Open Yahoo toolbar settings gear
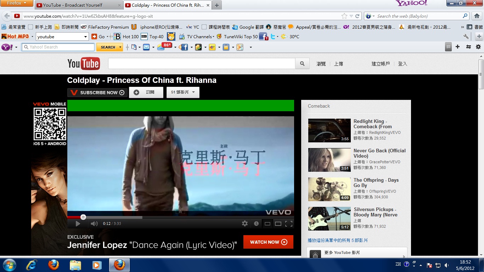Screen dimensions: 484x272 coord(478,47)
